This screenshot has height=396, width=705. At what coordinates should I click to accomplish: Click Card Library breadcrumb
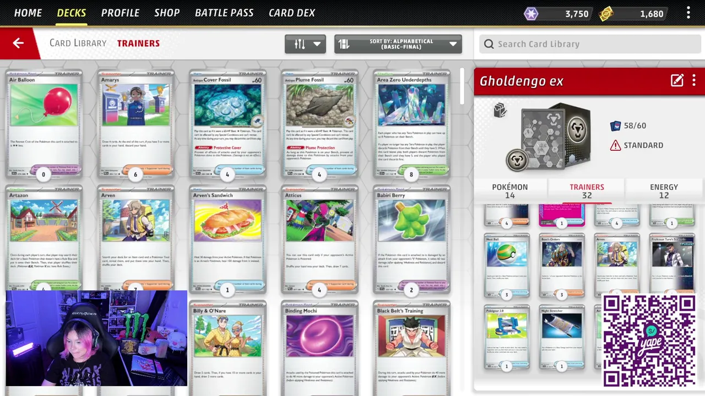(78, 43)
